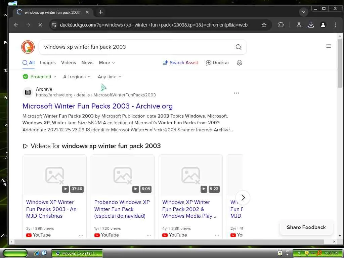
Task: Click the search magnifier icon in search box
Action: tap(238, 47)
